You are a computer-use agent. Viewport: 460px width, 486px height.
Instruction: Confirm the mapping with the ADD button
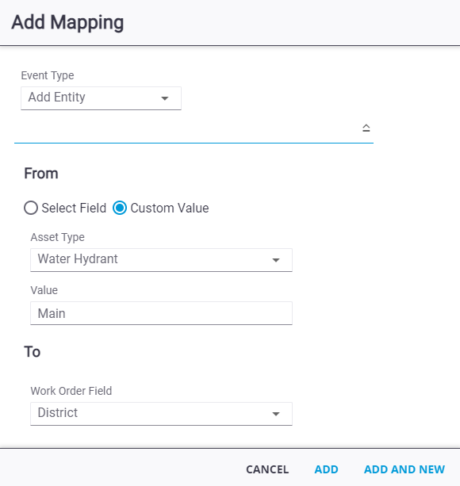[326, 469]
